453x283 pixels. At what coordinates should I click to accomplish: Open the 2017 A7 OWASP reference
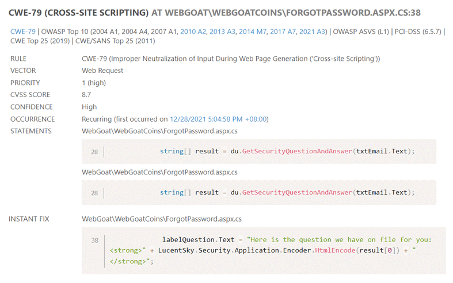282,31
